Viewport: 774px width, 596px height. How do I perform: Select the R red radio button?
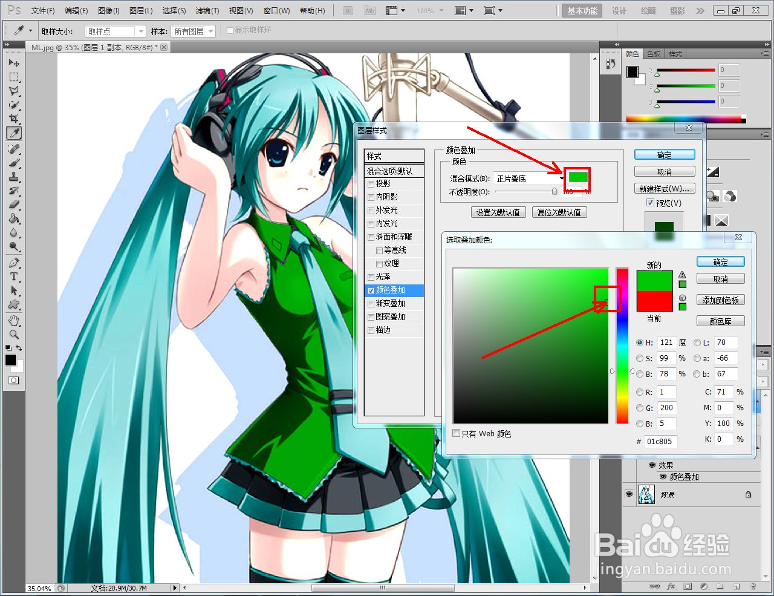640,392
